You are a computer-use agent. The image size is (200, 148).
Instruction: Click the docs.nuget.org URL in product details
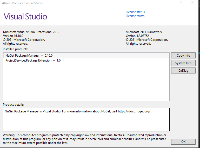point(134,111)
